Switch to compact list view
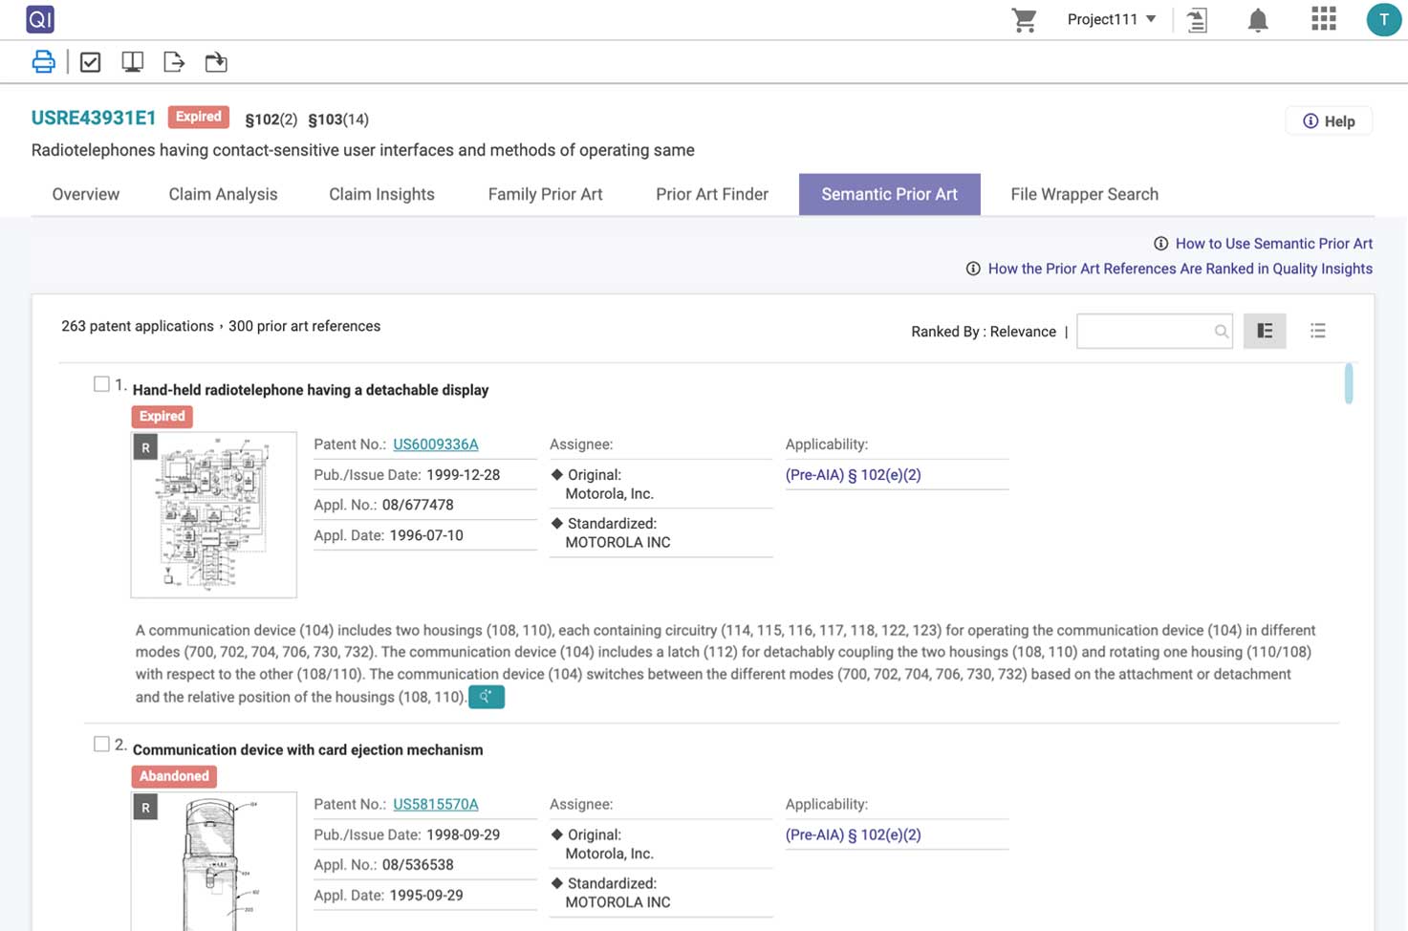Screen dimensions: 1408x931 point(1317,331)
